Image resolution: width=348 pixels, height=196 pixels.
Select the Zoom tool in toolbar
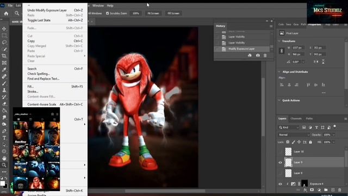4,165
